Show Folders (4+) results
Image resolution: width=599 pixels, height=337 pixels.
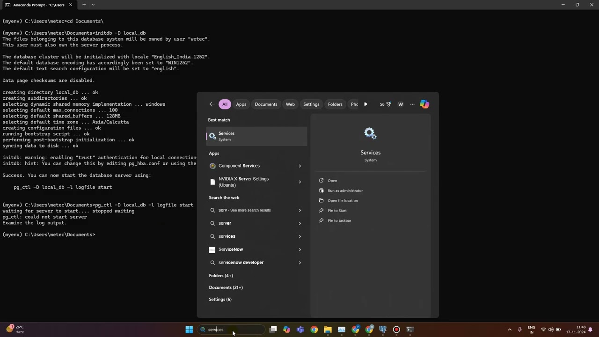pos(221,276)
